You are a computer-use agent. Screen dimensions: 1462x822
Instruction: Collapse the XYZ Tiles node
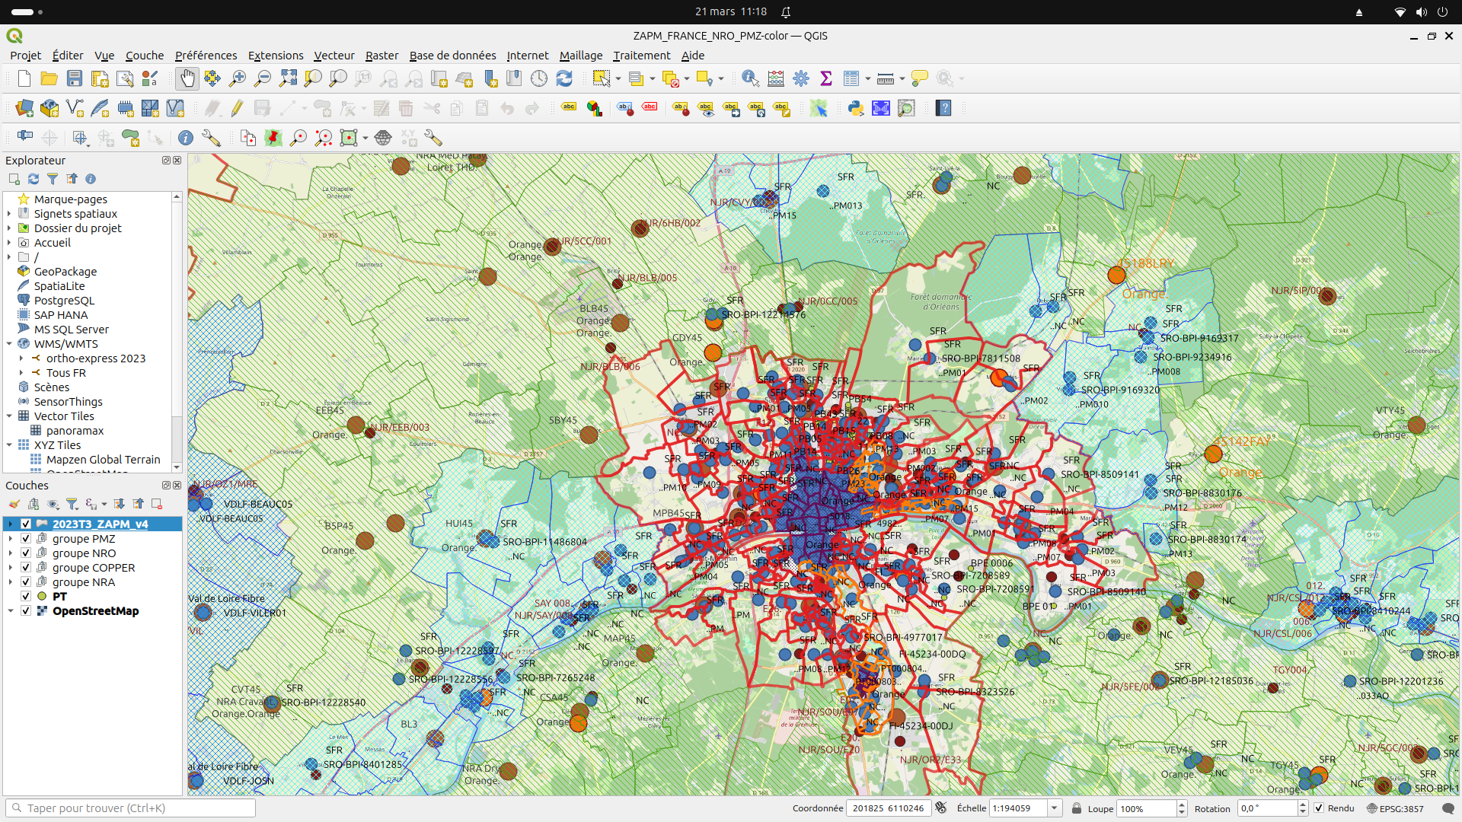10,445
